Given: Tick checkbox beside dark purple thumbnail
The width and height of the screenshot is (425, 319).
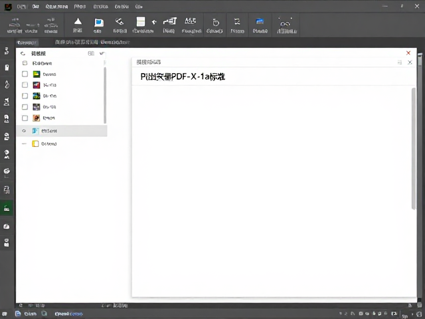Looking at the screenshot, I should [25, 107].
